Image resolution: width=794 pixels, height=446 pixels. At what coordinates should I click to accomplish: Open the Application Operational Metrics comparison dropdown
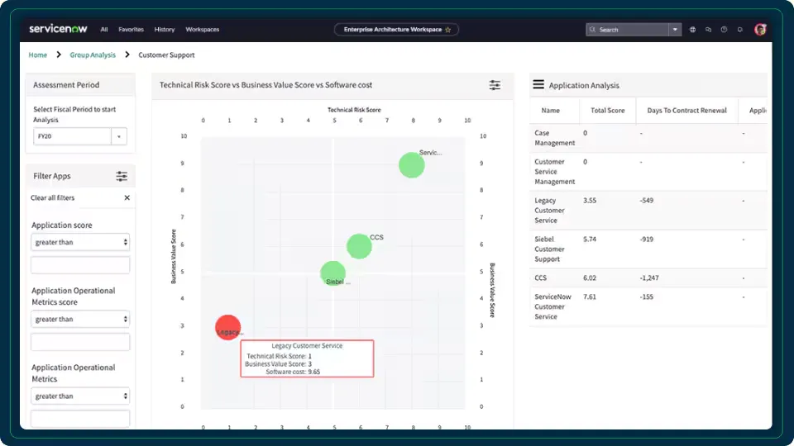(80, 396)
